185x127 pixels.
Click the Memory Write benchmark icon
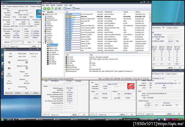48,47
